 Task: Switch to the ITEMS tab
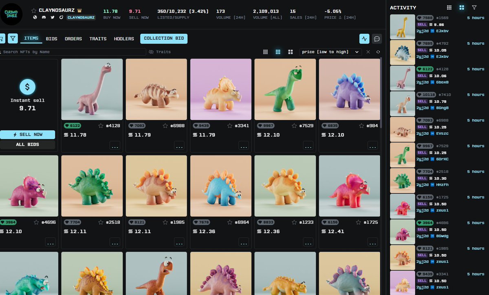tap(31, 39)
